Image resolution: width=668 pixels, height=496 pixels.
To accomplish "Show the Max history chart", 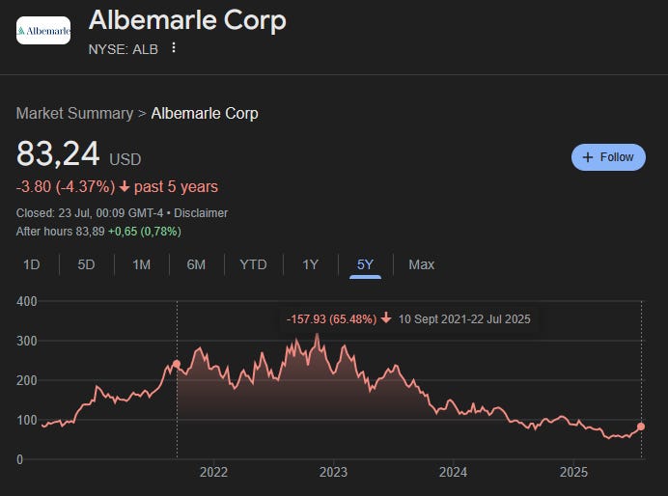I will tap(421, 264).
